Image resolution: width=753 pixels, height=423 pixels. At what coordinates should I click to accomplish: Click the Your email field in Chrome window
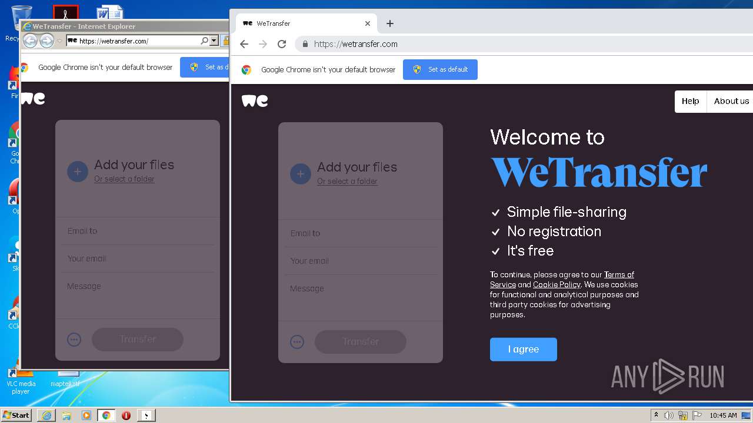[x=360, y=261]
